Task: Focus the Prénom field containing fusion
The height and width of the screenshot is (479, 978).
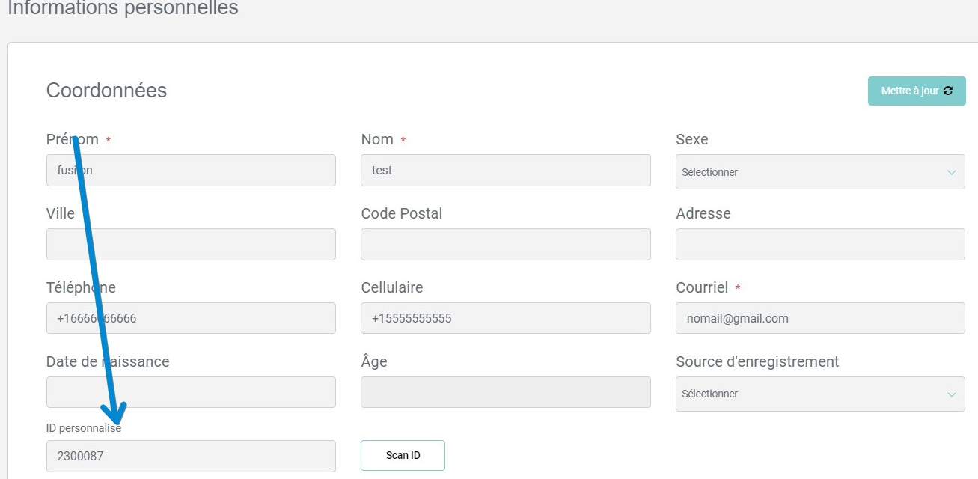Action: pyautogui.click(x=191, y=171)
